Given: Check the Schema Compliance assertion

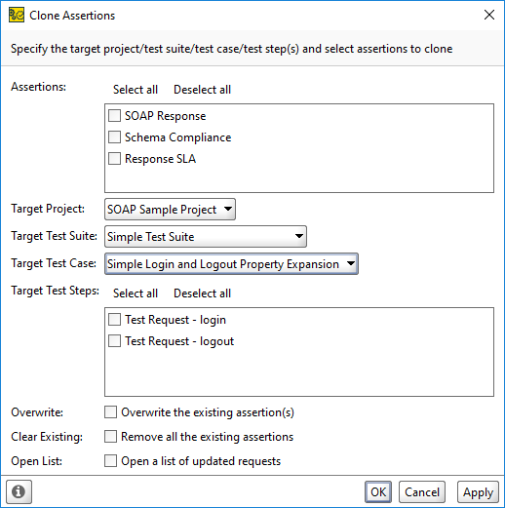Looking at the screenshot, I should click(x=114, y=137).
